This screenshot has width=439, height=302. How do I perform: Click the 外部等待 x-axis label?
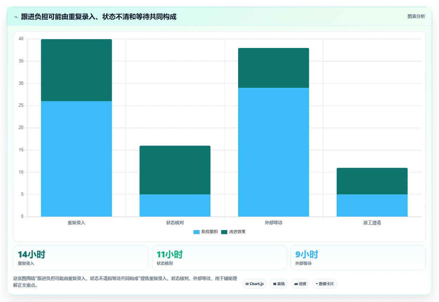274,223
